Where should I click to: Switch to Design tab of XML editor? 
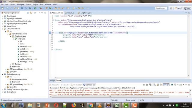pos(52,80)
